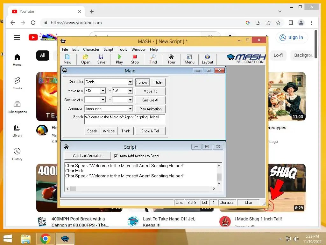Open the Gesture at X dropdown
The image size is (326, 245).
103,100
